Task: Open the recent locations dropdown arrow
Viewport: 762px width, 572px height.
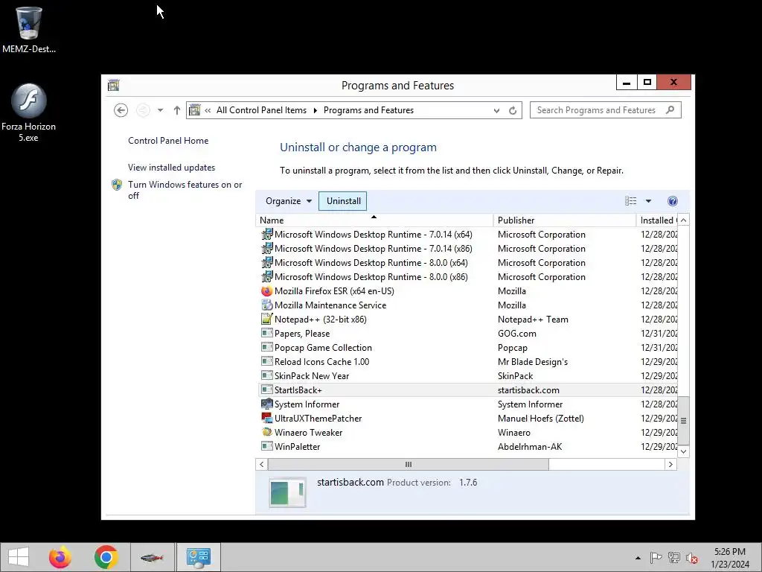Action: click(160, 110)
